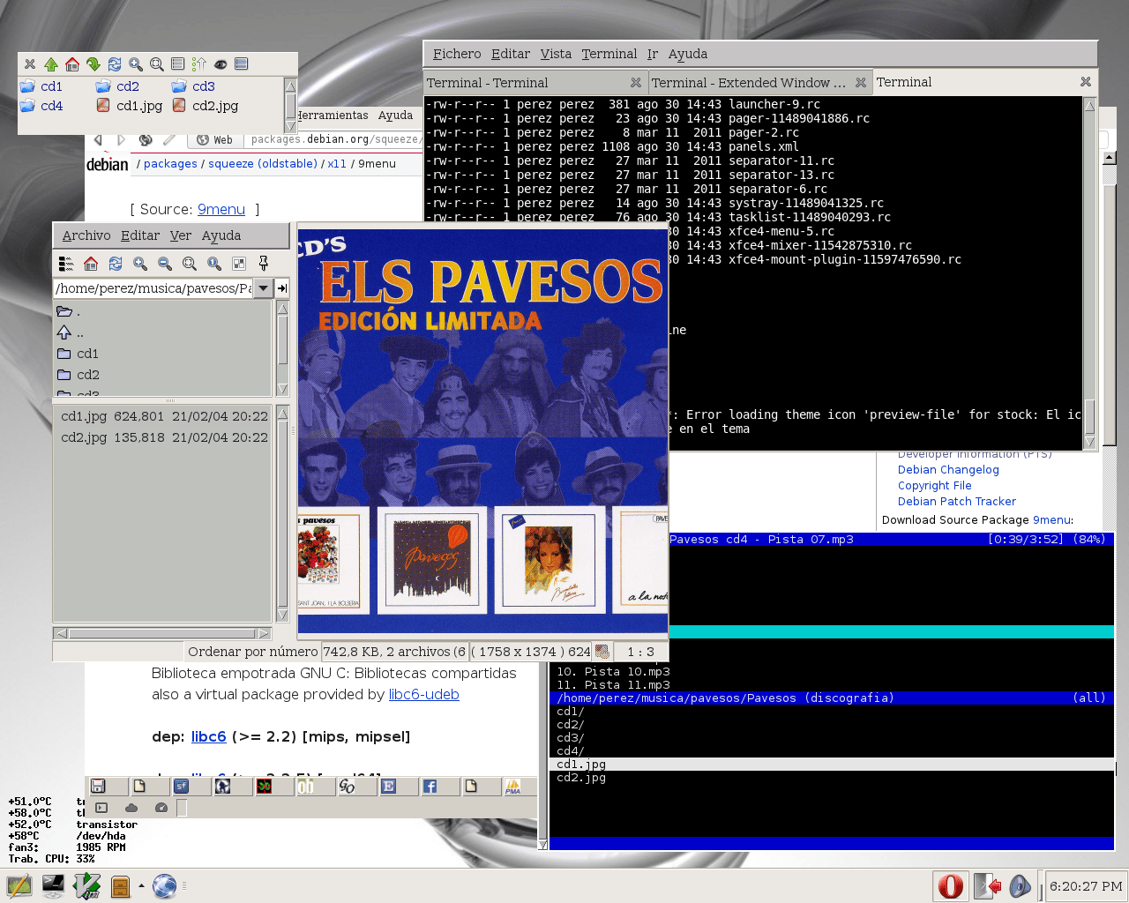Image resolution: width=1129 pixels, height=903 pixels.
Task: Open the Opera browser tray icon
Action: (950, 885)
